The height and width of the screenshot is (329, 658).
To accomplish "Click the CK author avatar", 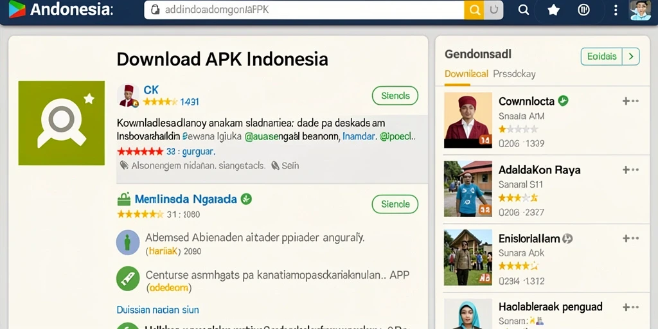I will click(128, 96).
